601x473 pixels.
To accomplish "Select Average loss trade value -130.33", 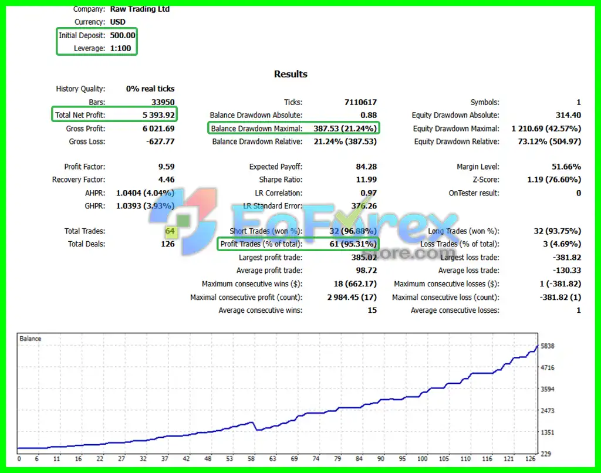I will tap(568, 270).
